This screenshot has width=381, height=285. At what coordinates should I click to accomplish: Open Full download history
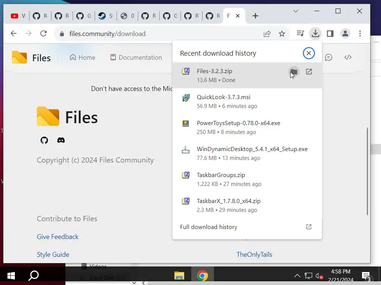247,227
